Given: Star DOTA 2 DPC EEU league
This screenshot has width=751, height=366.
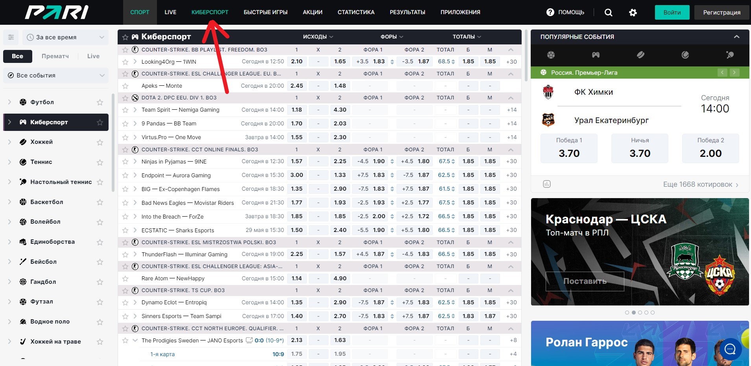Looking at the screenshot, I should [x=125, y=97].
